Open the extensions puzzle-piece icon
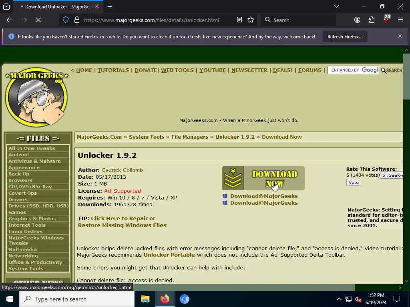 pyautogui.click(x=372, y=20)
